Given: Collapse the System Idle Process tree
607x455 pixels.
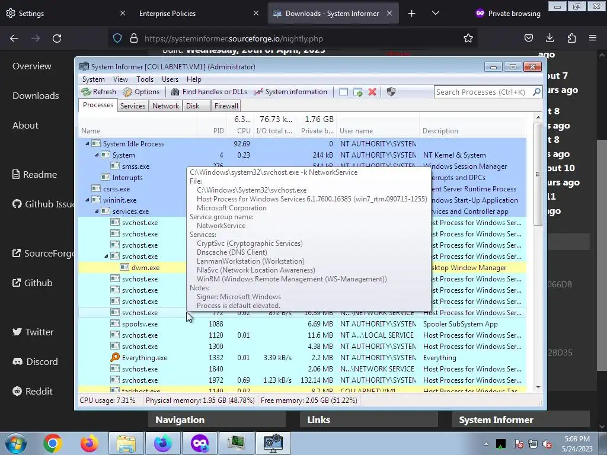Looking at the screenshot, I should (x=87, y=143).
